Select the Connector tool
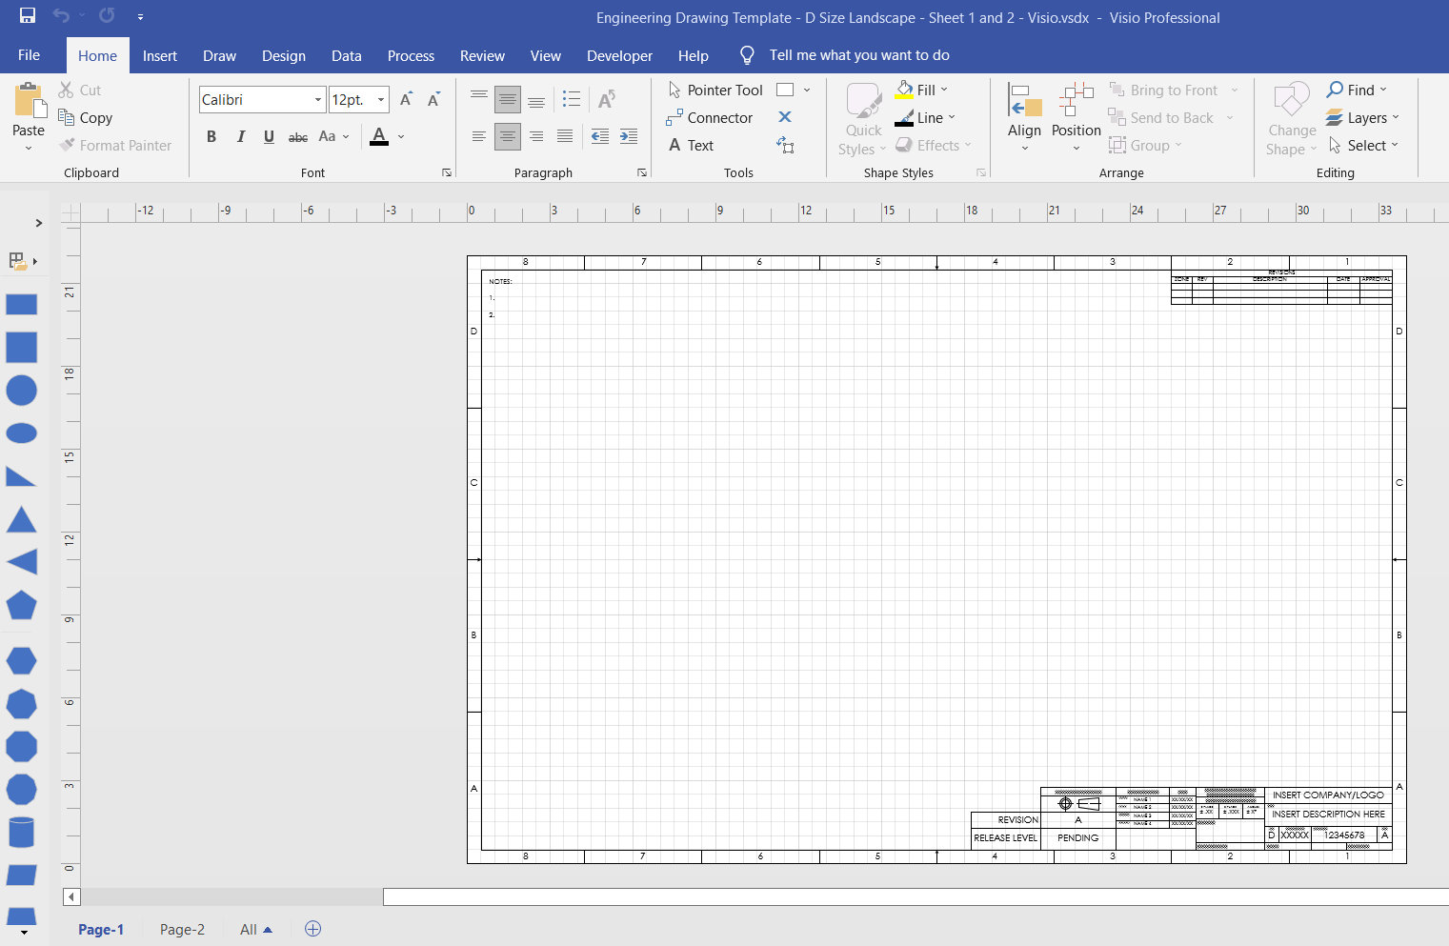The image size is (1449, 946). coord(711,117)
